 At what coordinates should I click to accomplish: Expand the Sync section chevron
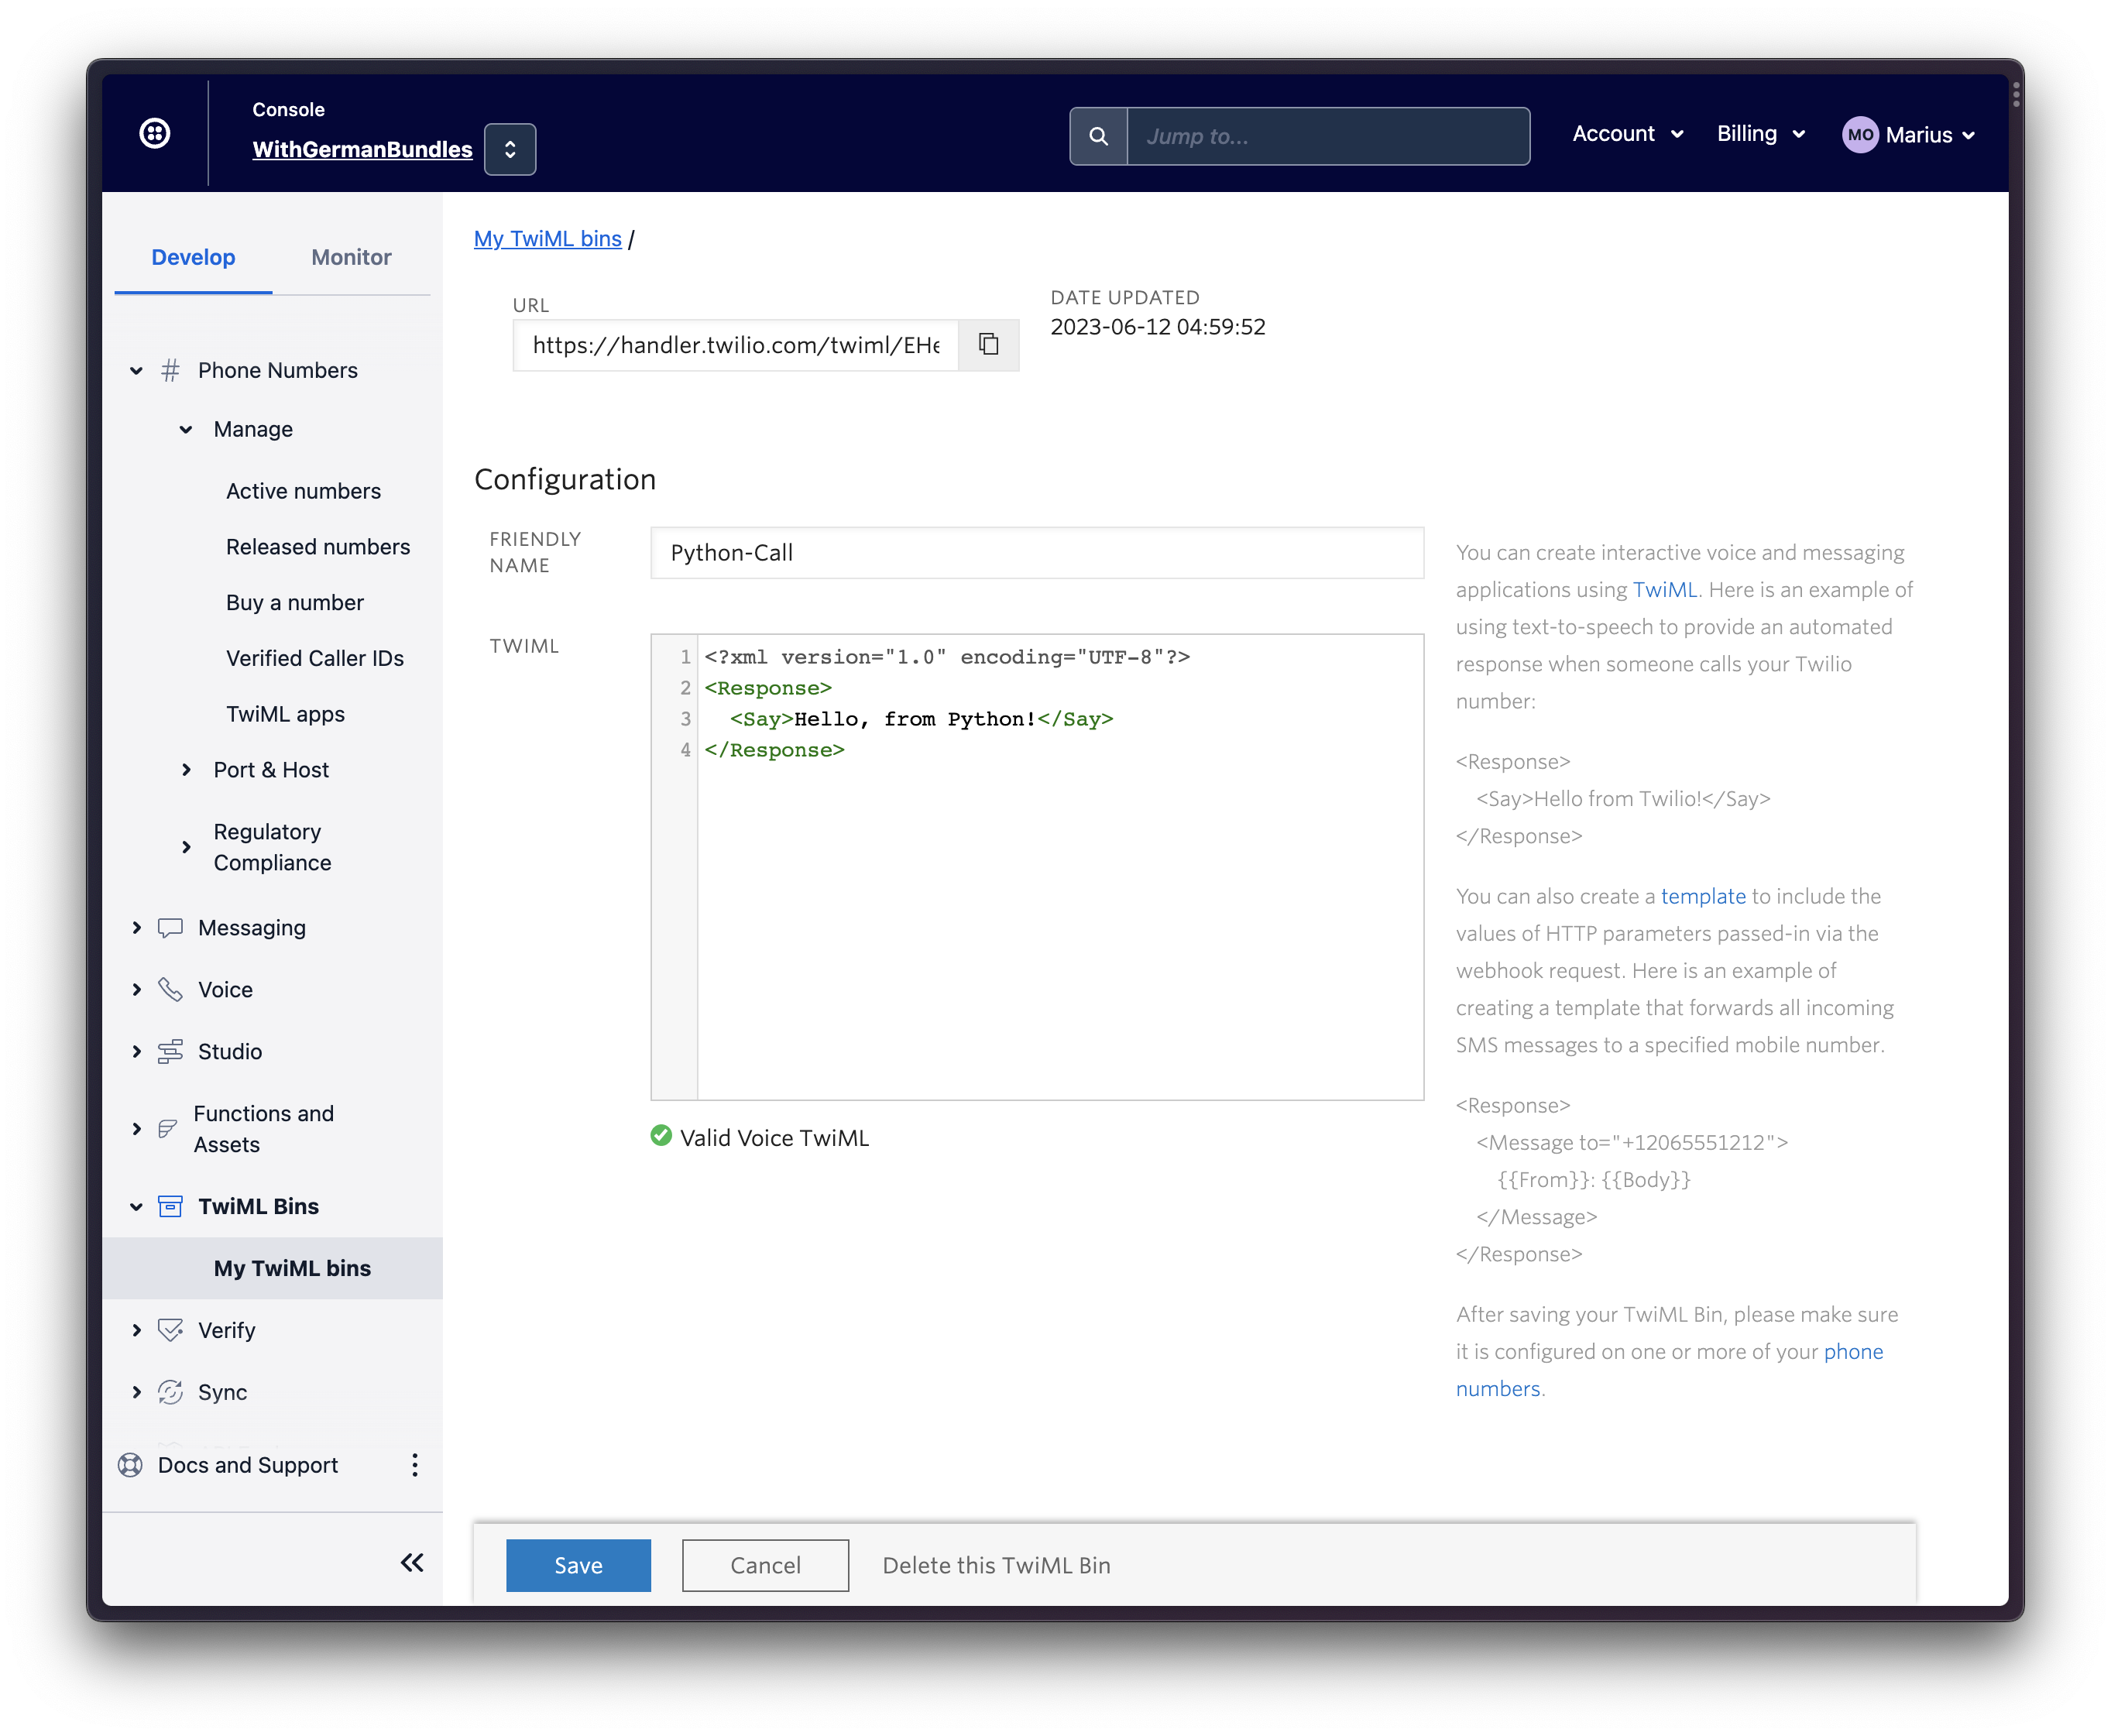[x=137, y=1392]
